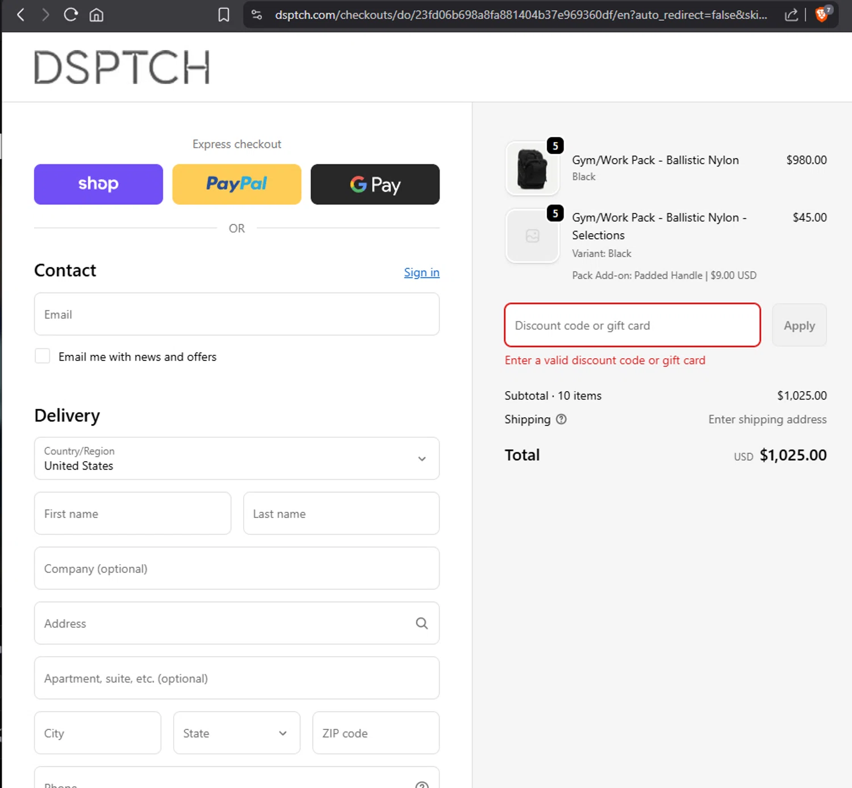Screen dimensions: 852x788
Task: Click the black Gym/Work Pack thumbnail
Action: pos(532,168)
